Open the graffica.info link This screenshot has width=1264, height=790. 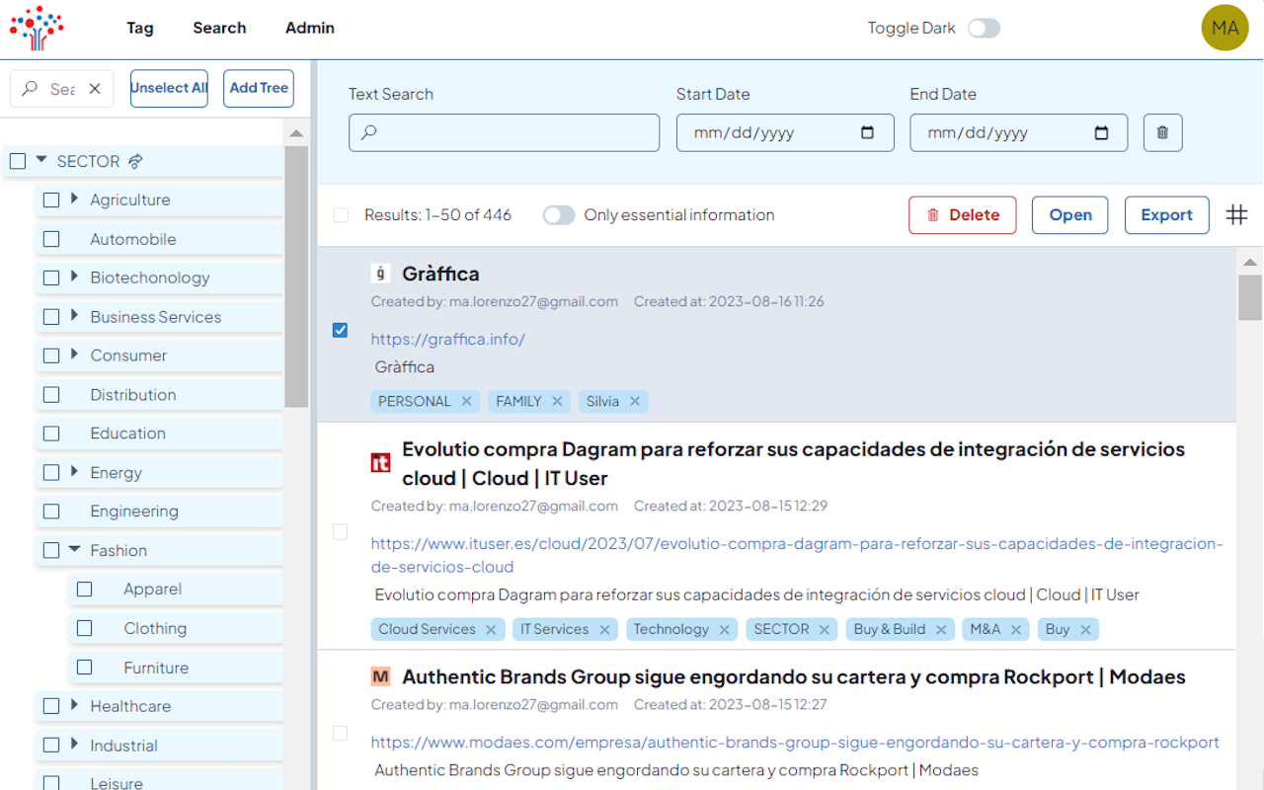pyautogui.click(x=448, y=340)
